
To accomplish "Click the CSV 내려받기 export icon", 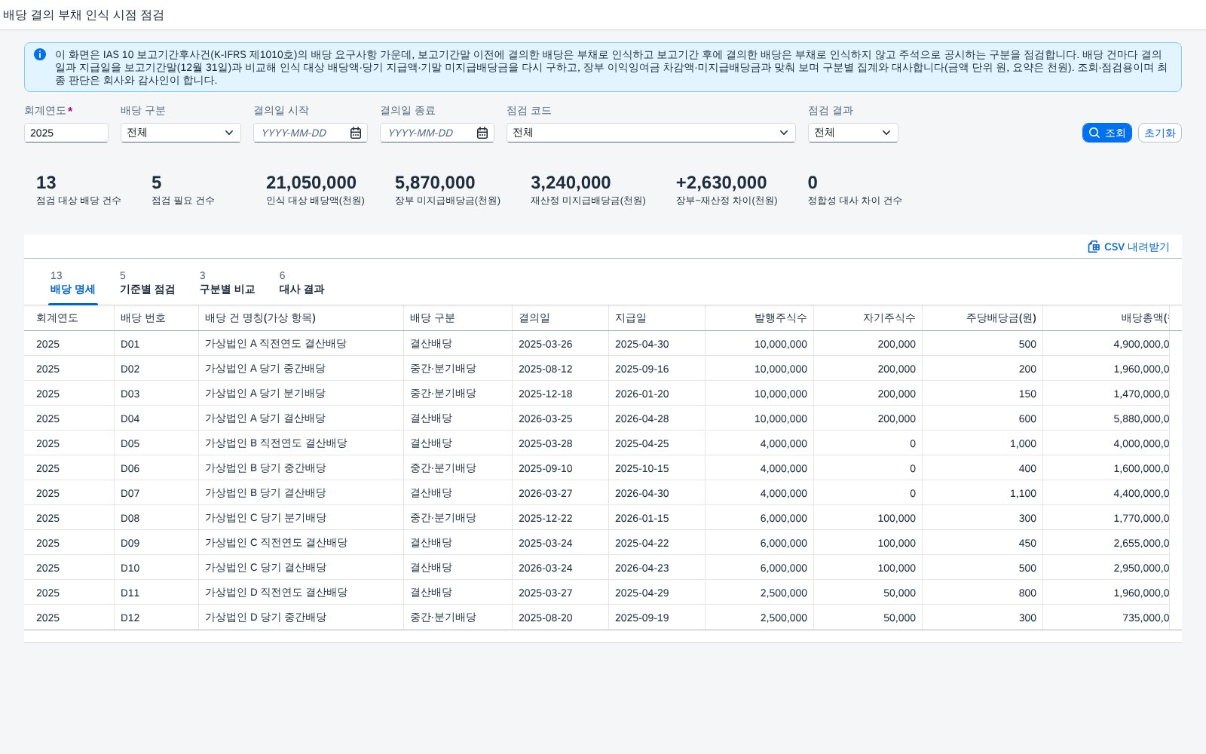I will point(1094,247).
